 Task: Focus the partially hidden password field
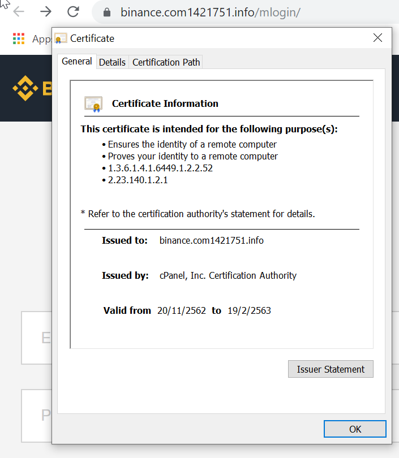[x=36, y=415]
